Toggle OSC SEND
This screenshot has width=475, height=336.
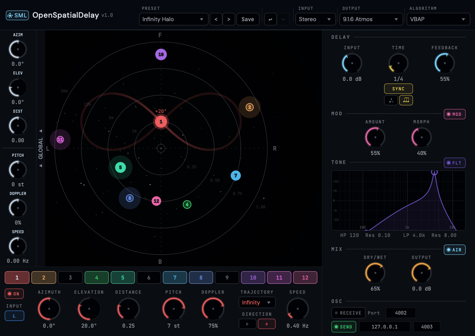(344, 327)
